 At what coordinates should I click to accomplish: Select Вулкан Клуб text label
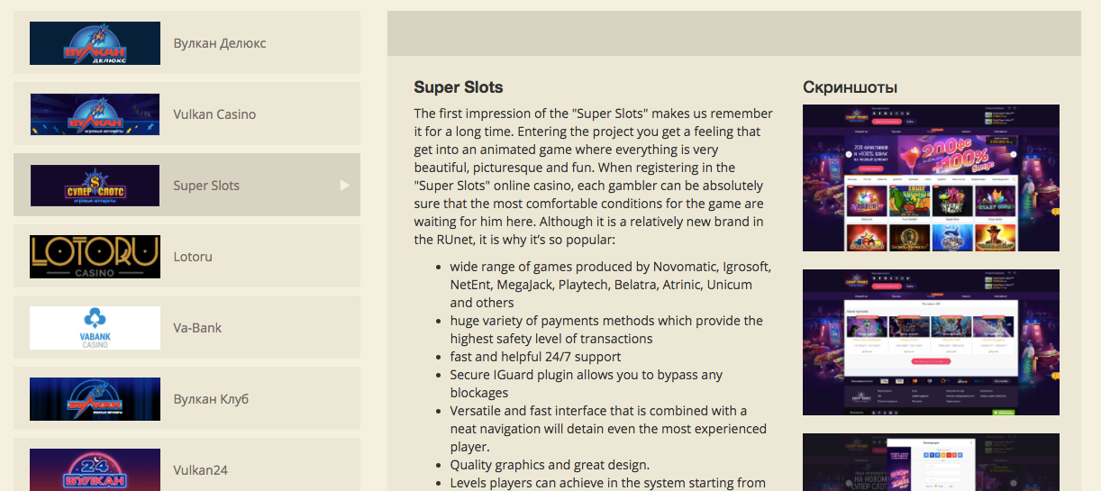[211, 399]
